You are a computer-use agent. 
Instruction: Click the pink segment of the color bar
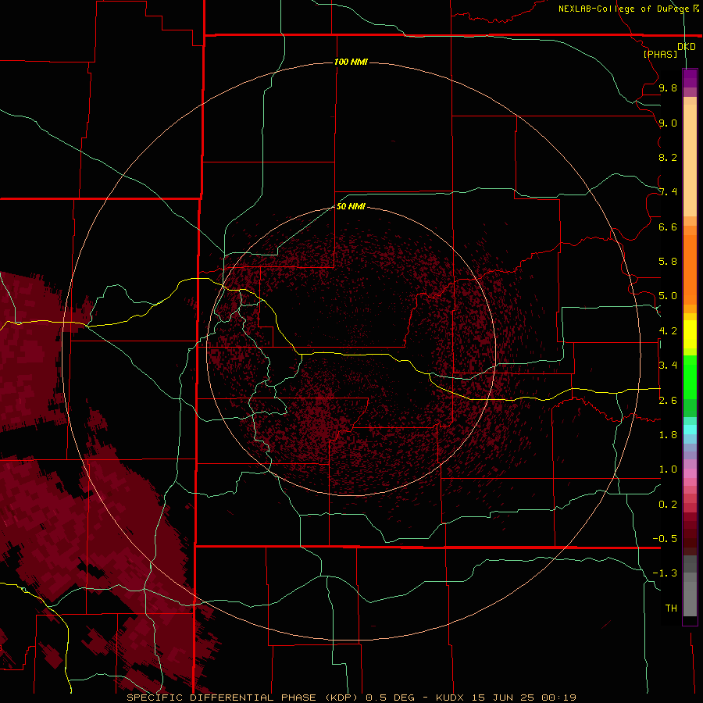click(x=690, y=473)
